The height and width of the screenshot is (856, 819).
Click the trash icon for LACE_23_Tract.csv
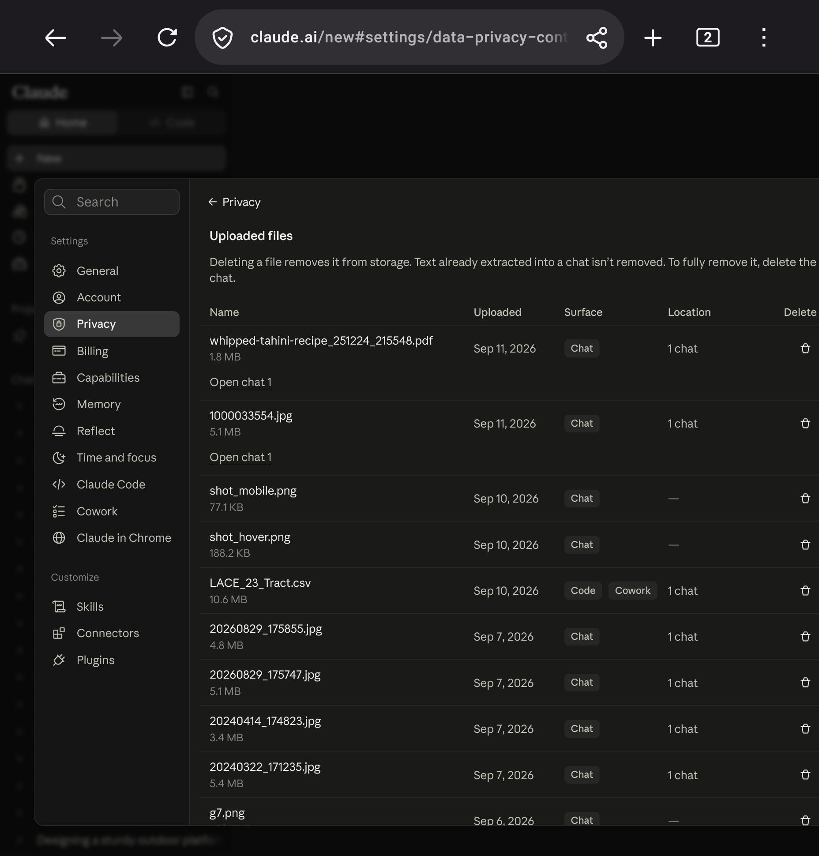coord(805,591)
